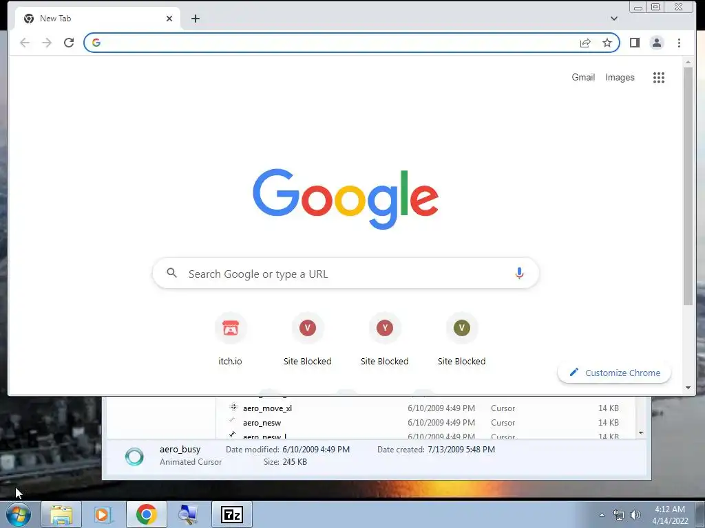
Task: Click the Explorer list scroll down arrow
Action: (641, 433)
